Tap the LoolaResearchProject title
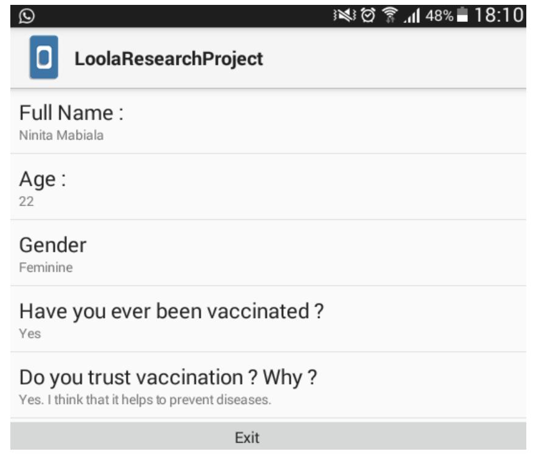Screen dimensions: 533x457 coord(169,58)
